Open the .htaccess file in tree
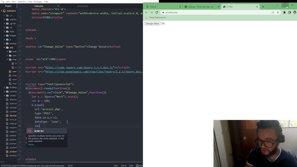 (x=11, y=99)
